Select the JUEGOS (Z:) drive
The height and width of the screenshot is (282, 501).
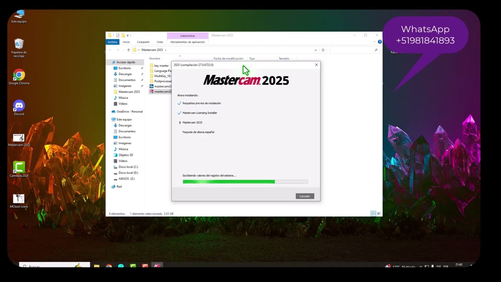point(124,179)
